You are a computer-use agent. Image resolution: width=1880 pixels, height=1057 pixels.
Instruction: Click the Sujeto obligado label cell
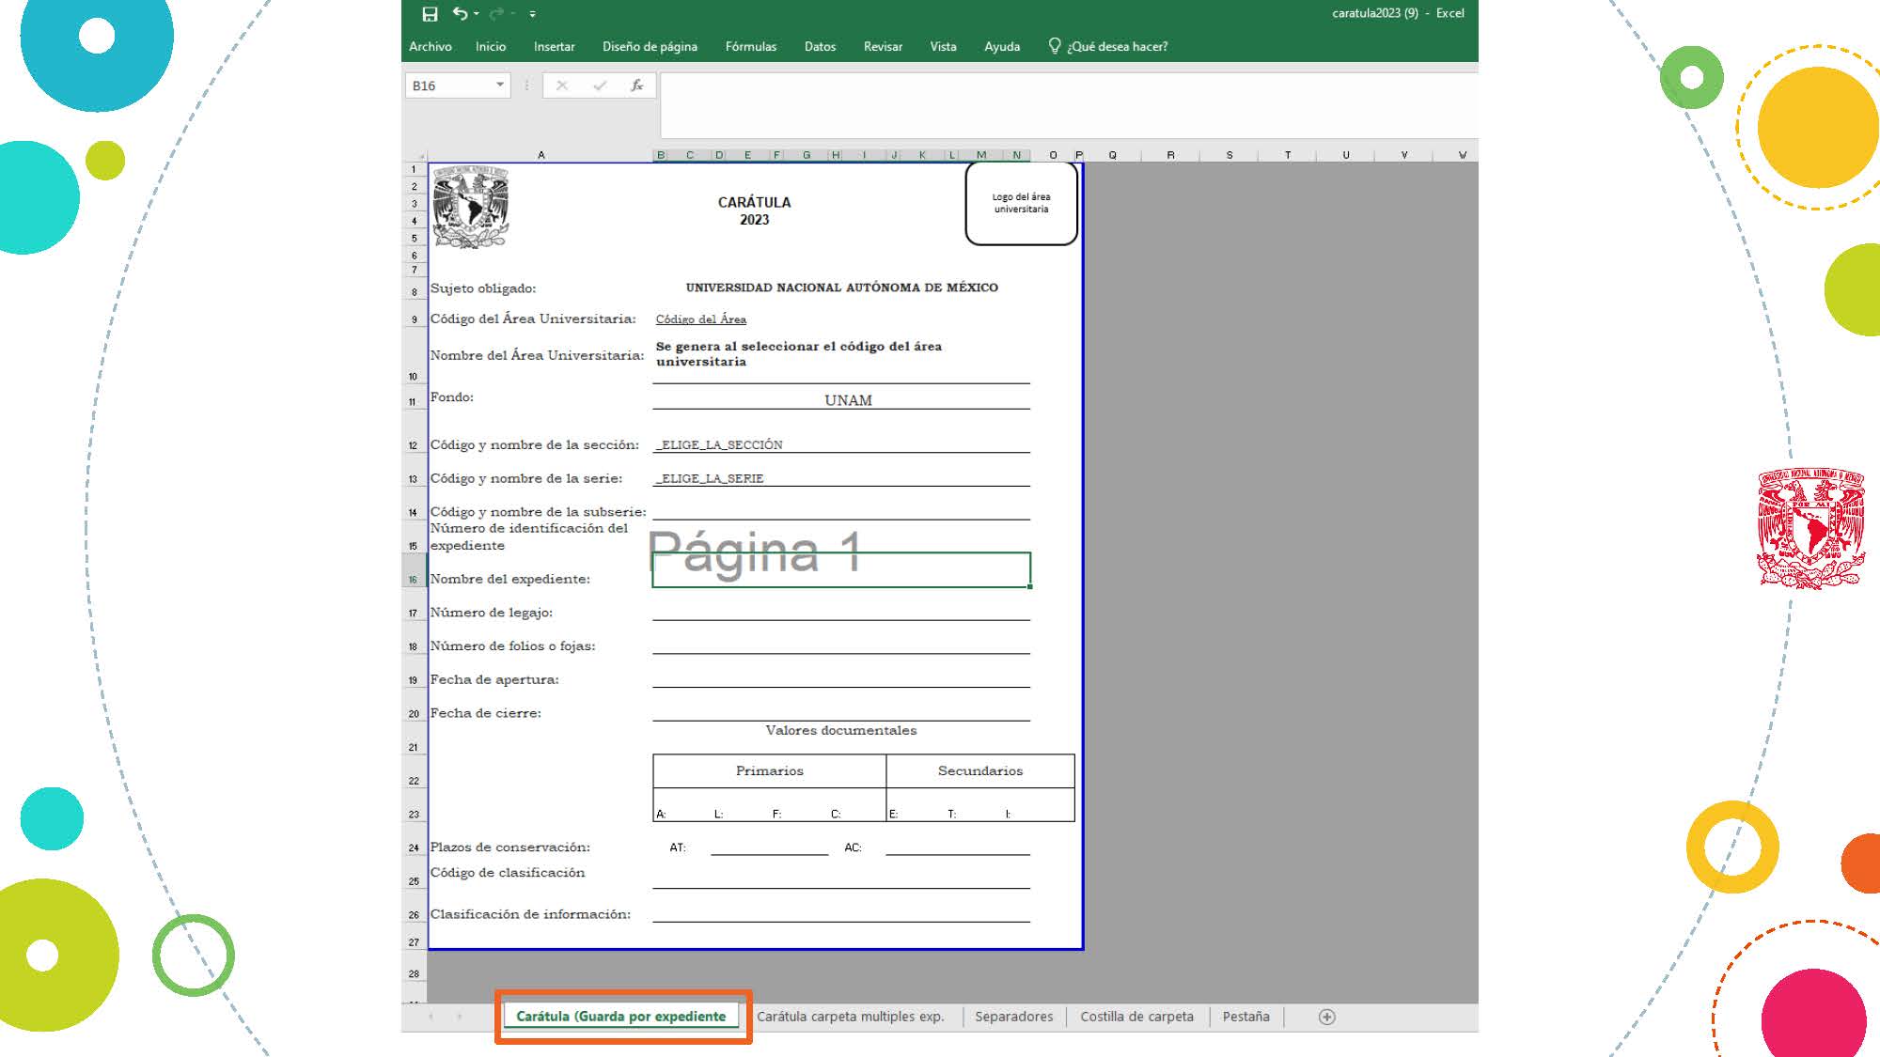coord(483,288)
